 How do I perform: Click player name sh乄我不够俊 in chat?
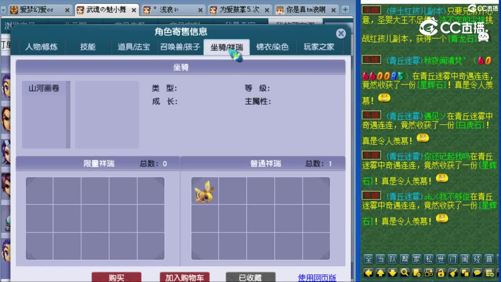tap(447, 196)
